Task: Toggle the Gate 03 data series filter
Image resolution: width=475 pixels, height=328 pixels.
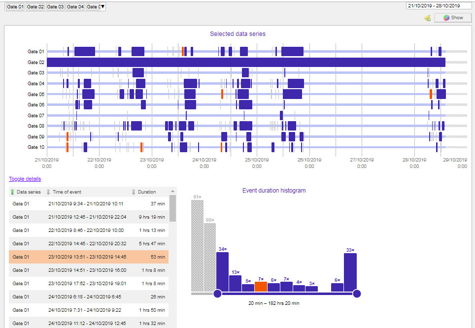Action: click(55, 6)
